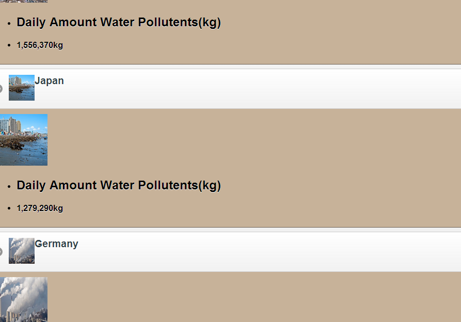Click the small Japan beach thumbnail in header

[22, 88]
